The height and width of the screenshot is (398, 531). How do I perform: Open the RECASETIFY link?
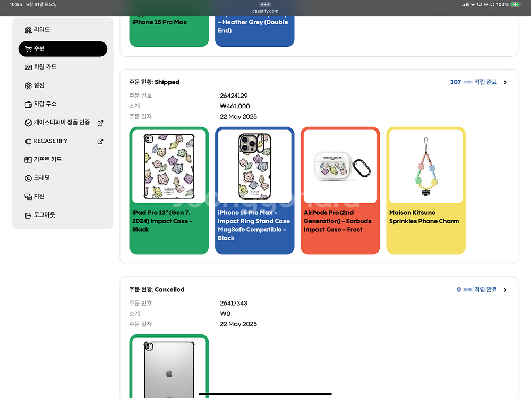pyautogui.click(x=63, y=141)
